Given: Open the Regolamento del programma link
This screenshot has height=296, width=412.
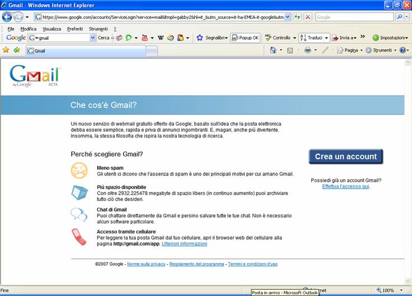Looking at the screenshot, I should click(x=196, y=264).
